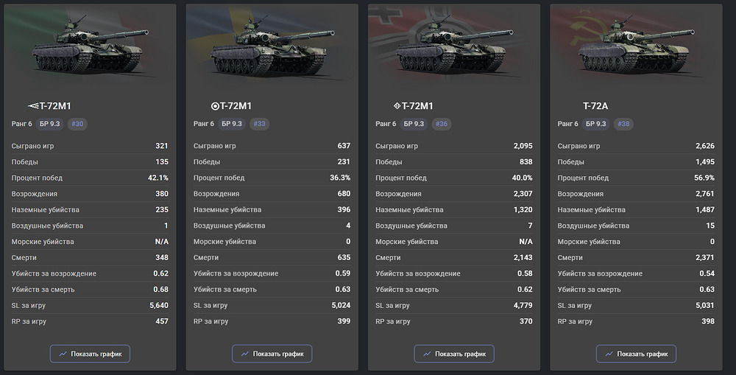The image size is (736, 375).
Task: Click the circle emblem before the second T-72M1 title
Action: 214,106
